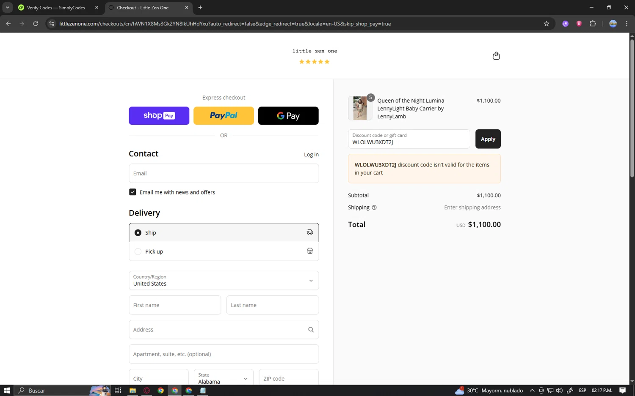Screen dimensions: 635x396
Task: Click the shipping help question mark icon
Action: pyautogui.click(x=374, y=208)
